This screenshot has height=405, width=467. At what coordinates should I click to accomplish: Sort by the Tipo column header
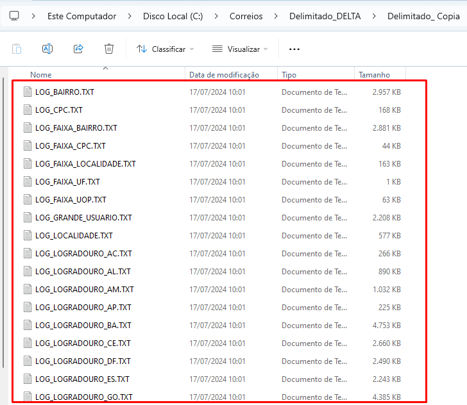point(289,75)
